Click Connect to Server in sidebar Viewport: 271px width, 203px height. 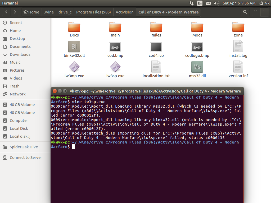(25, 158)
